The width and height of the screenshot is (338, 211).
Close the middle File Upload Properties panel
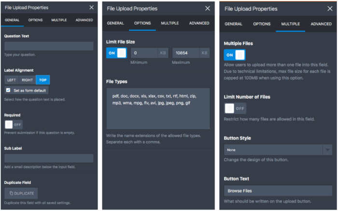pos(208,8)
